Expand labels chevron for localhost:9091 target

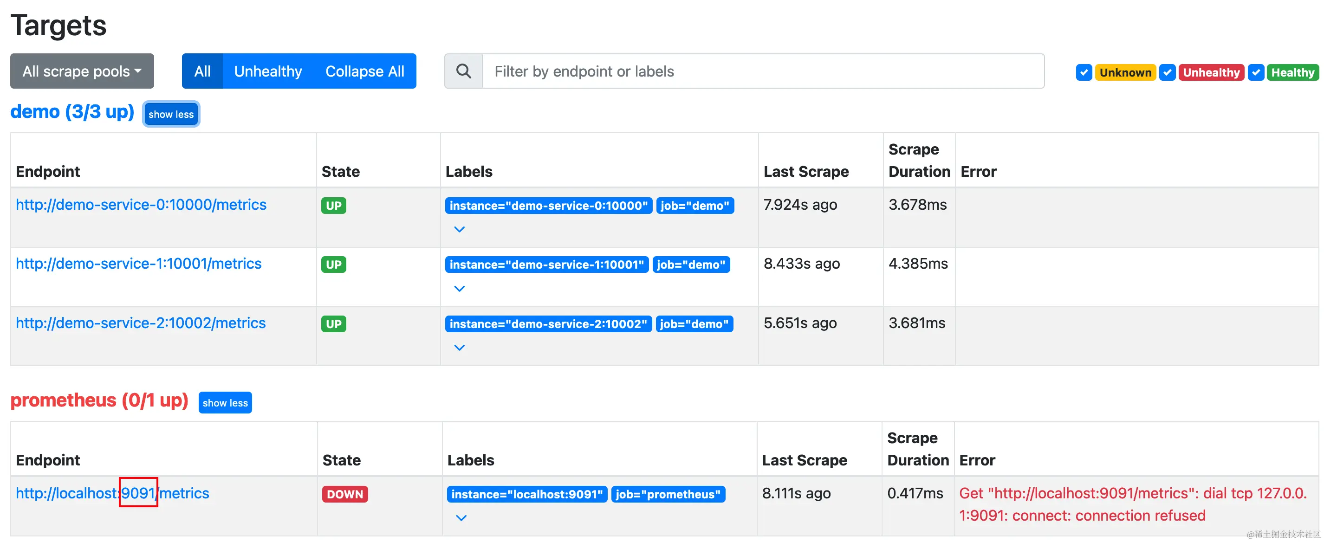pyautogui.click(x=461, y=517)
